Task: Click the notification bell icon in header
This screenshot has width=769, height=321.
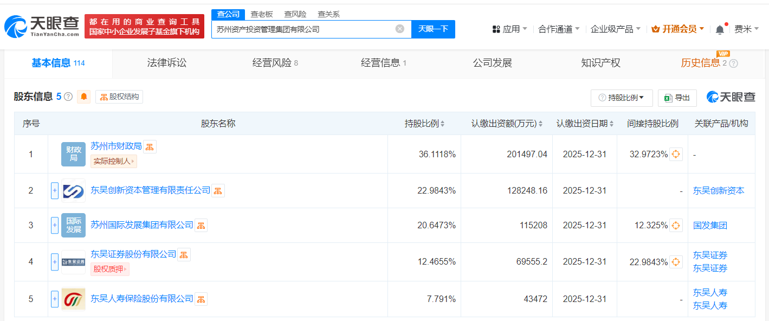Action: click(720, 29)
